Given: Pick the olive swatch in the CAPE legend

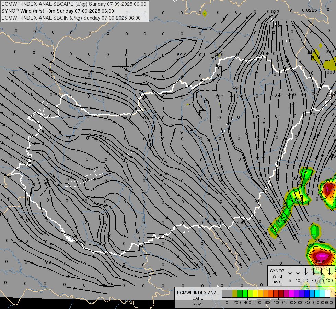Looking at the screenshot, I should [235, 294].
